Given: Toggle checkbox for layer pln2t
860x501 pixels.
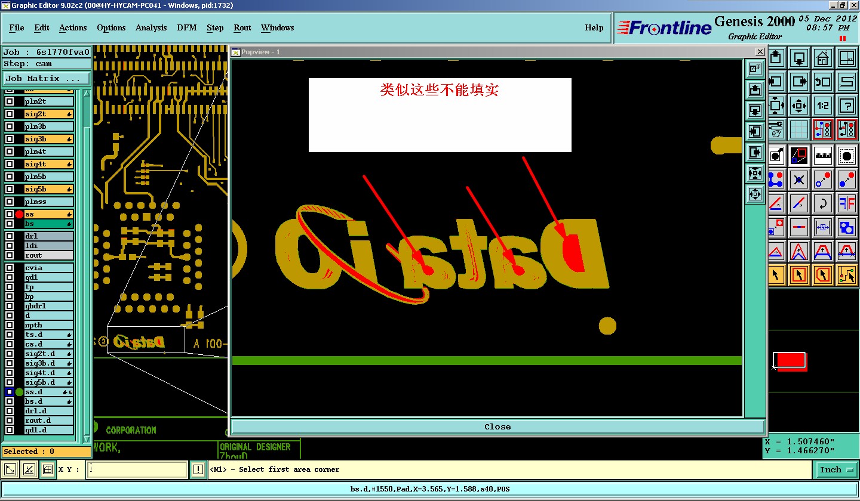Looking at the screenshot, I should [x=10, y=101].
